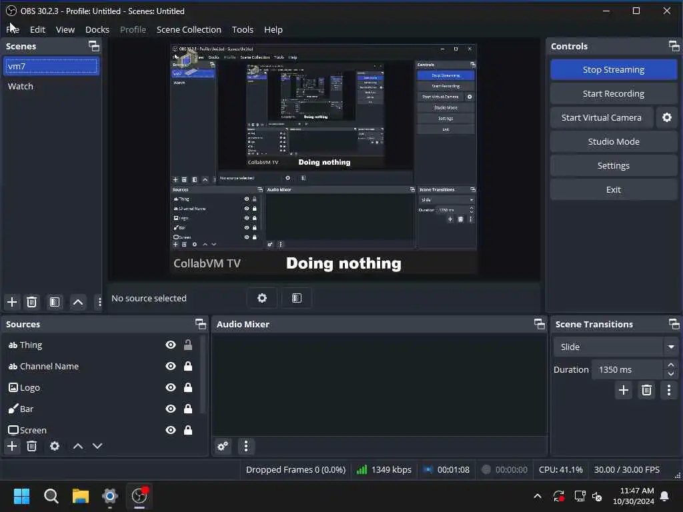Open scene filters icon in Scenes panel
Image resolution: width=683 pixels, height=512 pixels.
tap(55, 302)
